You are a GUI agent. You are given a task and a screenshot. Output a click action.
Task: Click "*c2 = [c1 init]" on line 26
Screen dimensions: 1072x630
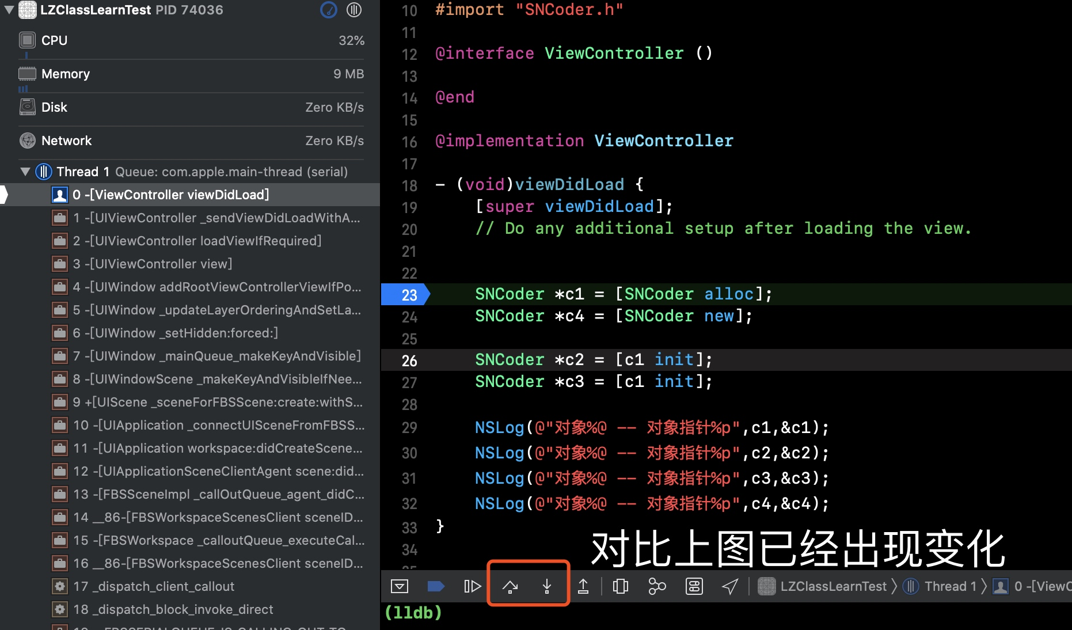pos(629,360)
